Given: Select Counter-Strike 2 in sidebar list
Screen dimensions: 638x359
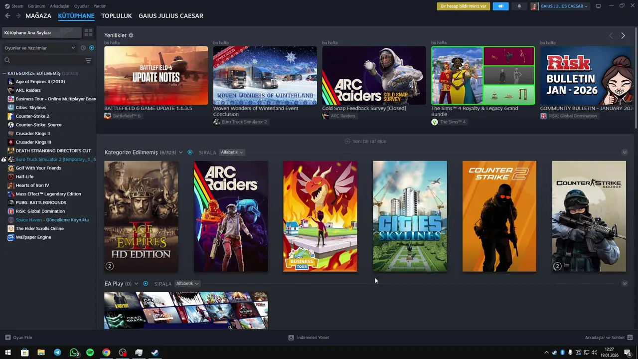Looking at the screenshot, I should tap(32, 116).
